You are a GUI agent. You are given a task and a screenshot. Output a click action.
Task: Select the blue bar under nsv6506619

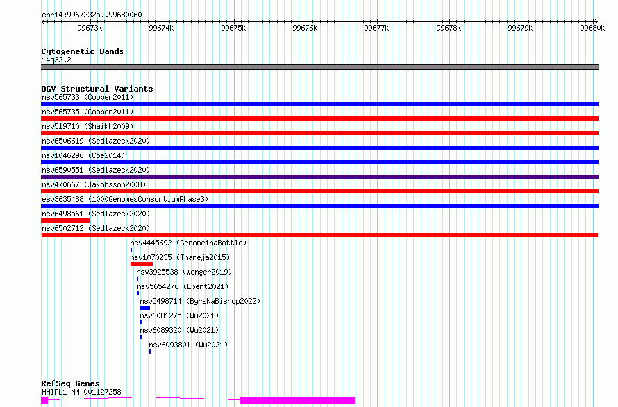pos(319,148)
